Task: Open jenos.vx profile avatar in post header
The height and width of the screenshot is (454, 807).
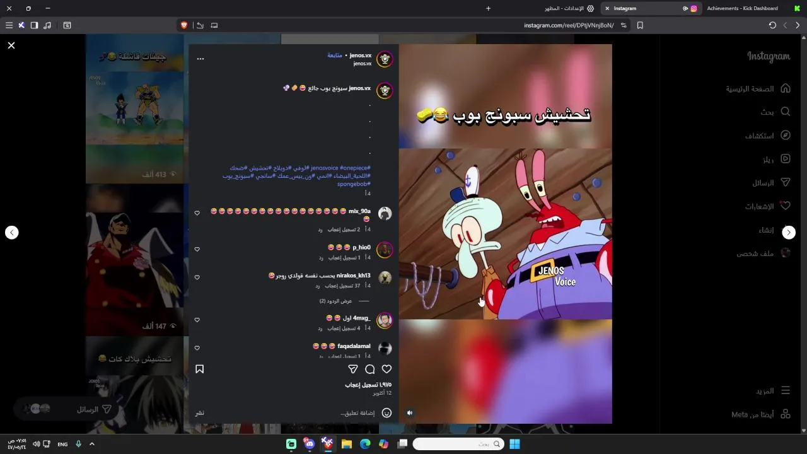Action: pos(385,59)
